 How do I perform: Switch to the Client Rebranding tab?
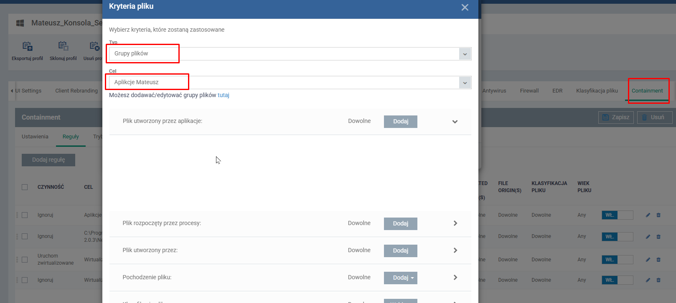click(x=76, y=91)
